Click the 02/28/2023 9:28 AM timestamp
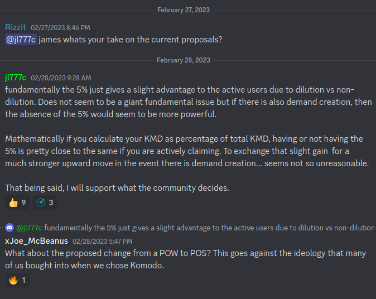 click(61, 78)
